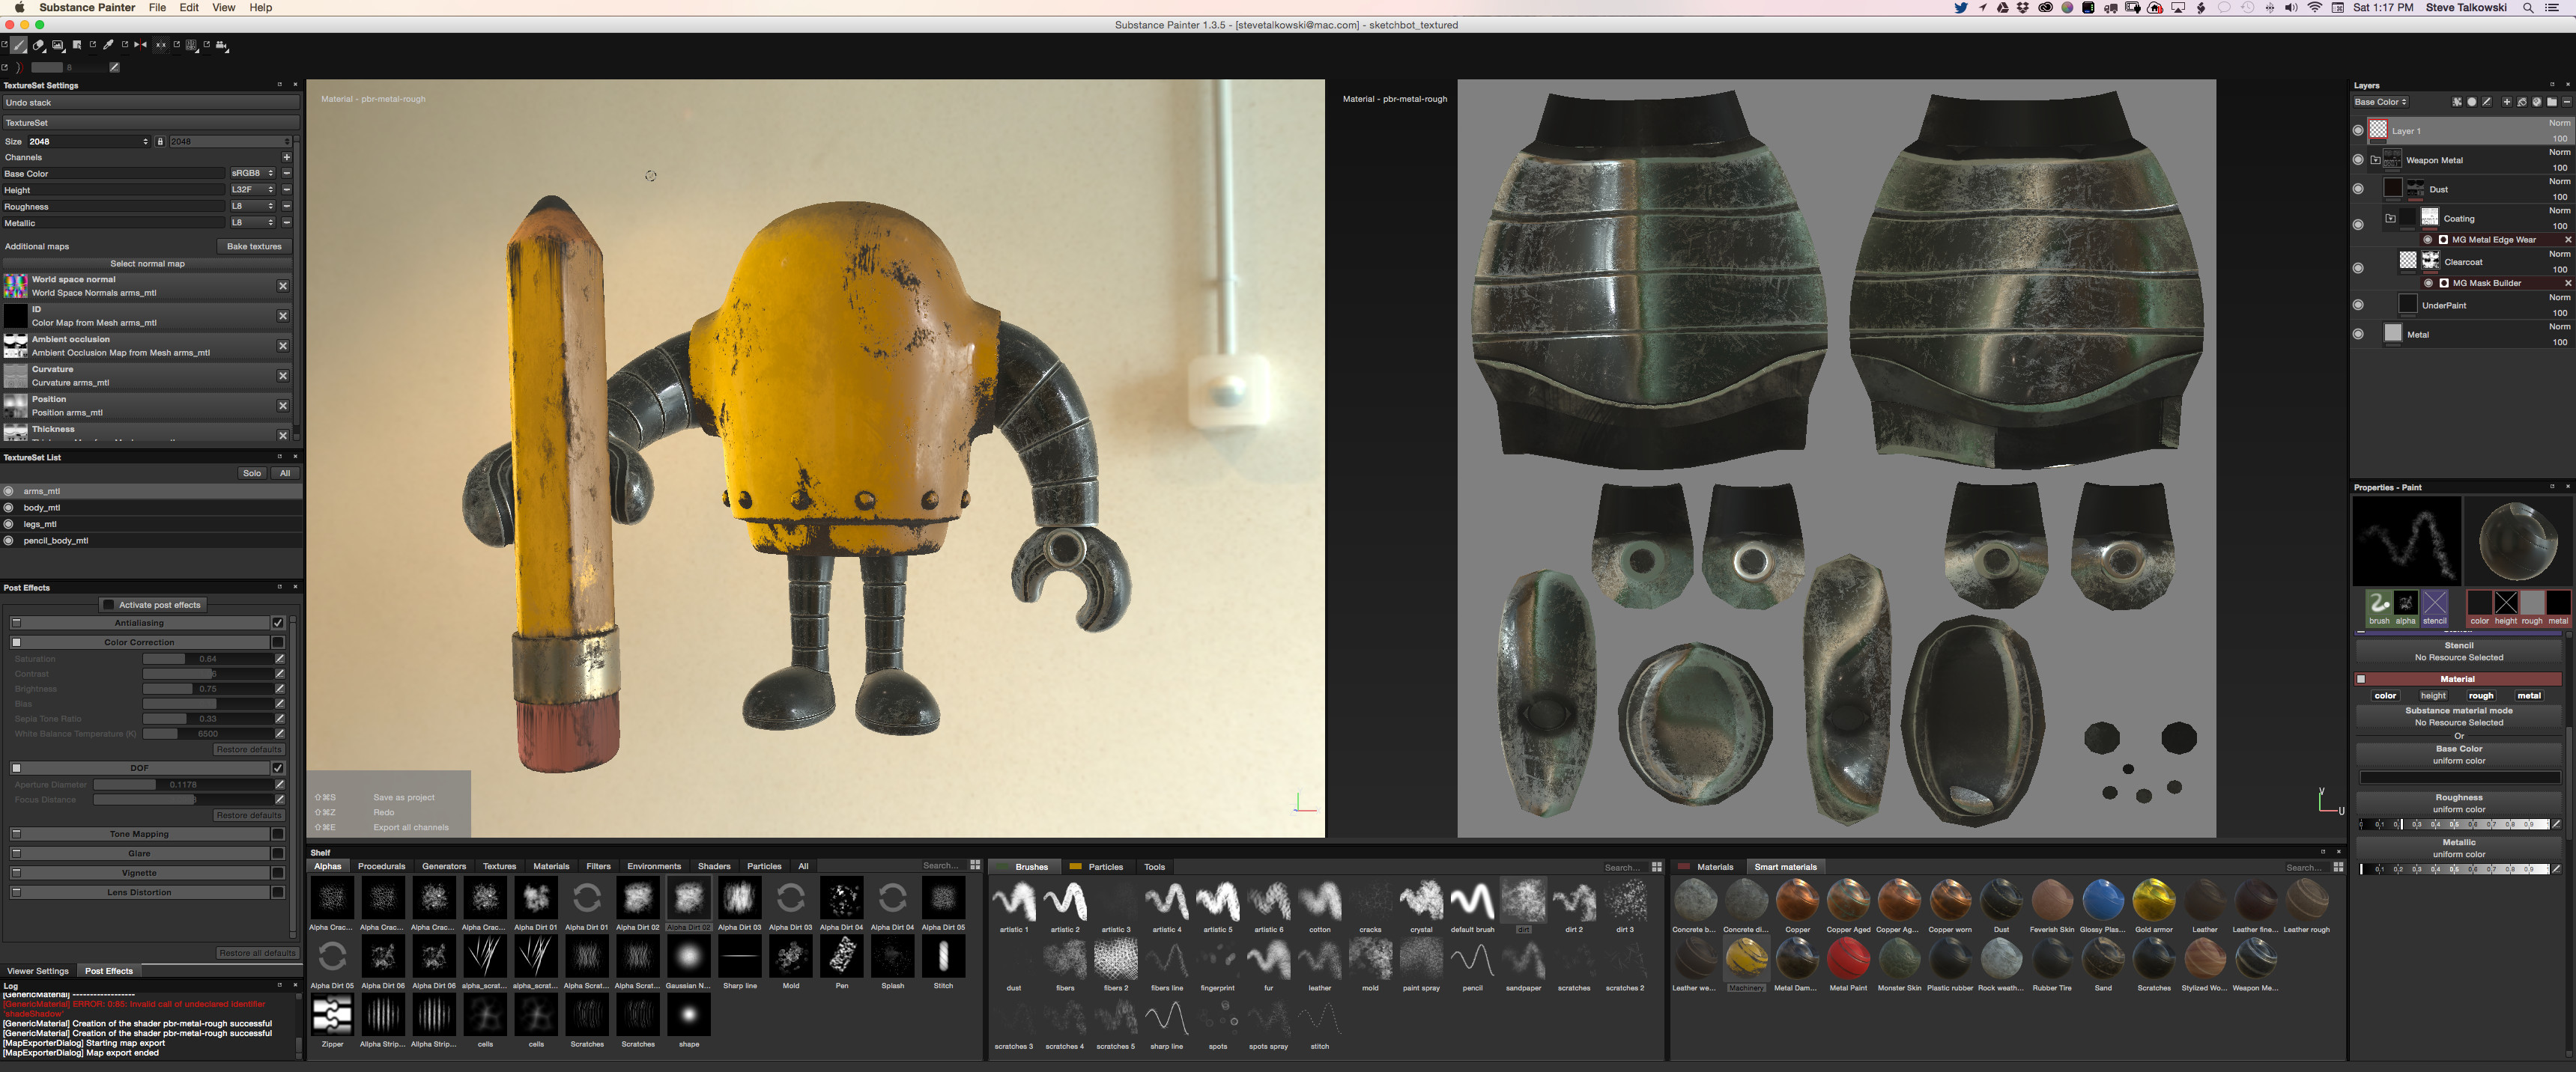Toggle the Antialiasing effect checkbox
Screen dimensions: 2576x1072
coord(278,622)
